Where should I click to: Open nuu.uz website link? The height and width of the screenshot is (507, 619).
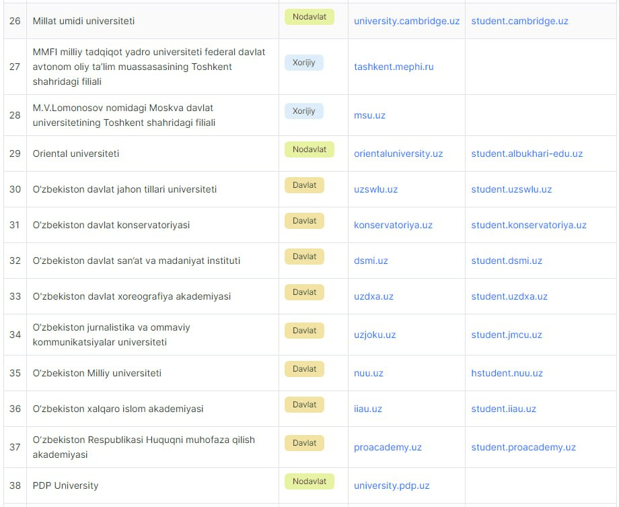[x=368, y=373]
